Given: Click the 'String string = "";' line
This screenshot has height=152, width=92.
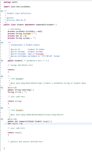Looking at the screenshot, I should point(17,92).
